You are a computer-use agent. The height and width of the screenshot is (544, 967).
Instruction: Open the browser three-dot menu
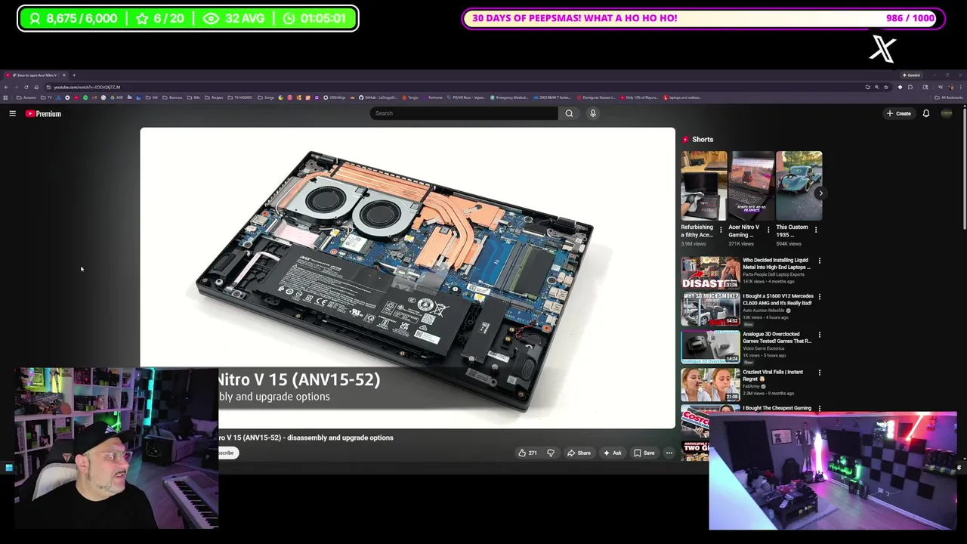[960, 87]
